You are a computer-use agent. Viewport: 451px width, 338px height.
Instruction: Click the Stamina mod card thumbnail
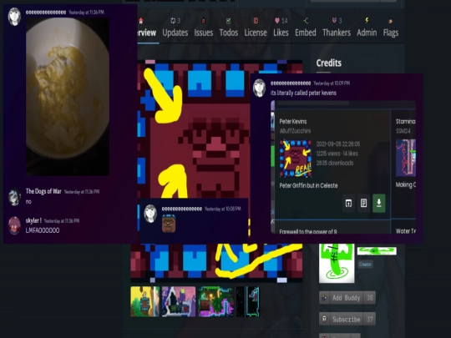coord(406,158)
